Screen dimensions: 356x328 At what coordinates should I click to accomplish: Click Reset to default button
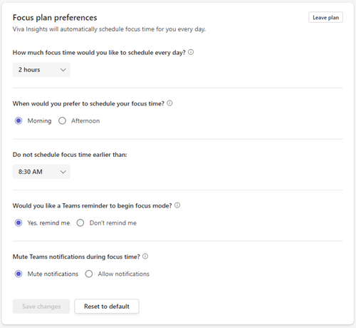(x=107, y=306)
